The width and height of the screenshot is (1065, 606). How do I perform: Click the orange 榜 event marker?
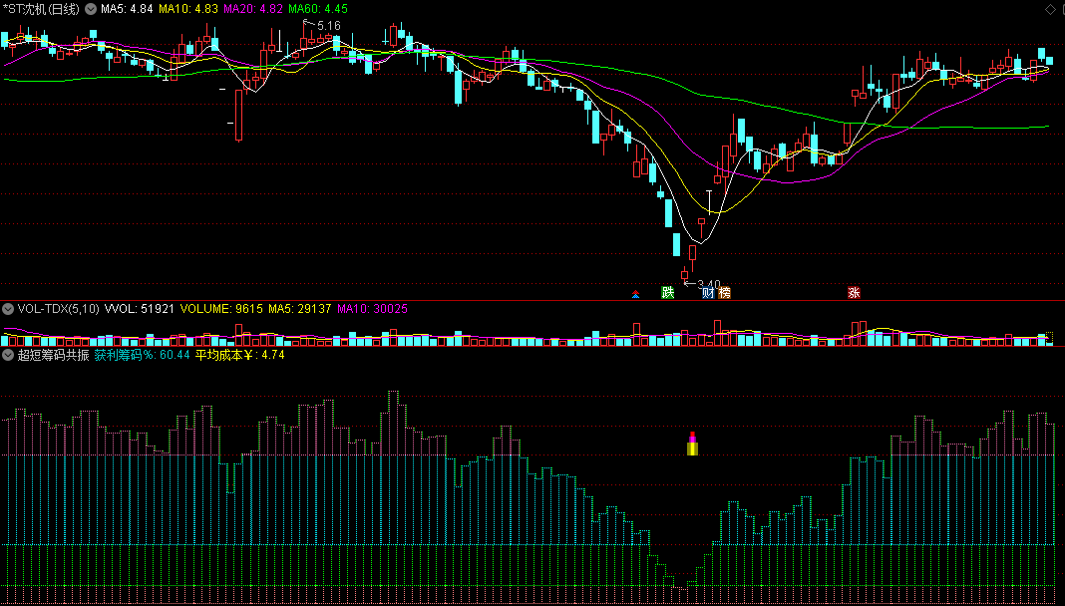tap(725, 292)
